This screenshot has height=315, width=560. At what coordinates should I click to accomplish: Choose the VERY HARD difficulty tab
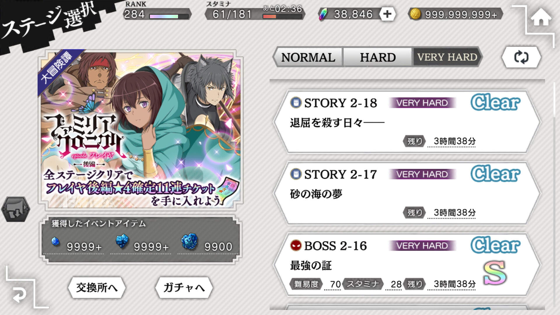447,57
